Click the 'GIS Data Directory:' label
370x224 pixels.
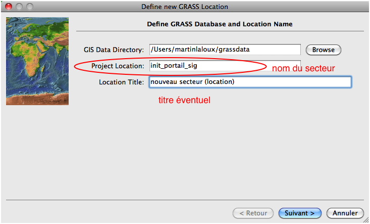114,50
